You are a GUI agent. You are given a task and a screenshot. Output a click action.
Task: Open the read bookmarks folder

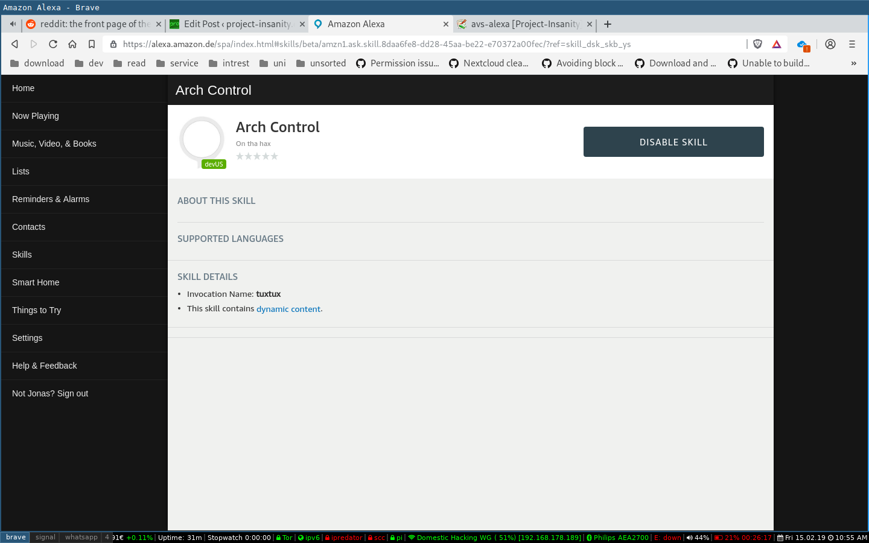click(129, 63)
